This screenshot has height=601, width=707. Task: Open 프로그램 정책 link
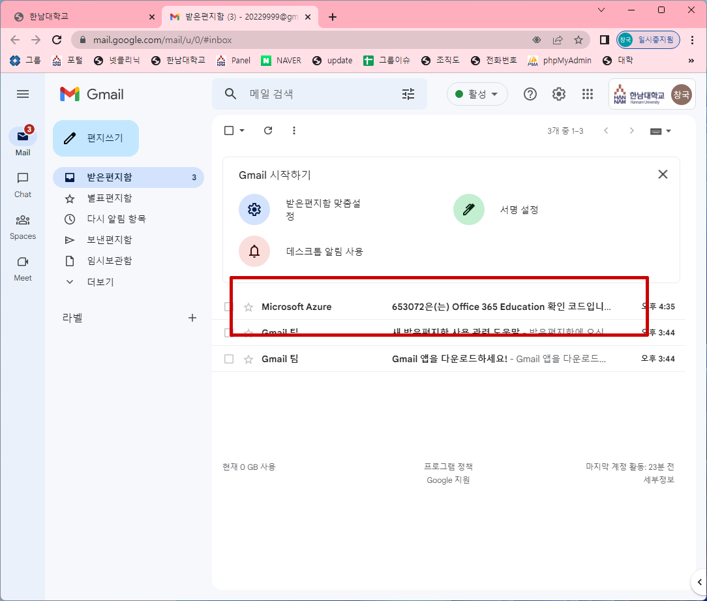[448, 467]
